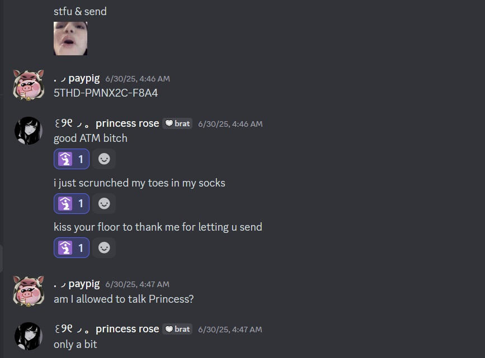Click paypig's pig avatar beside the code message

[29, 85]
